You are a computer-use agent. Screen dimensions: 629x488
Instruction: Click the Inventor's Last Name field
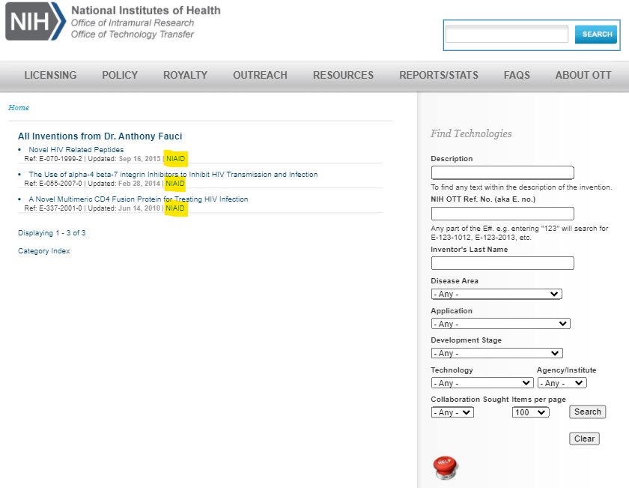(x=502, y=263)
